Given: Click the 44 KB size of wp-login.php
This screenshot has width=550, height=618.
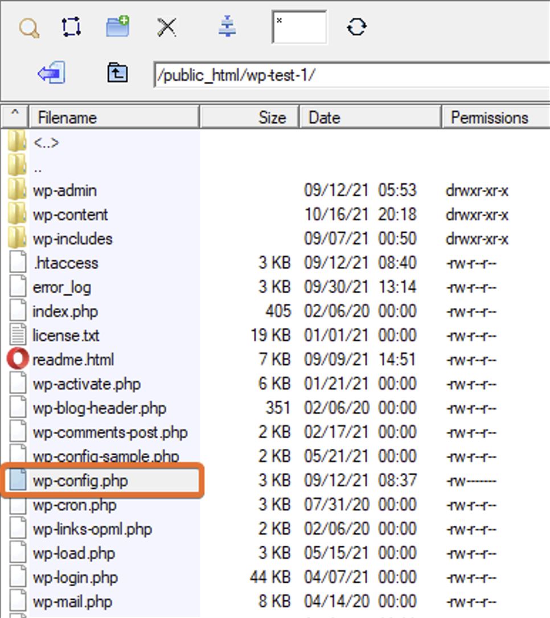Looking at the screenshot, I should click(270, 578).
